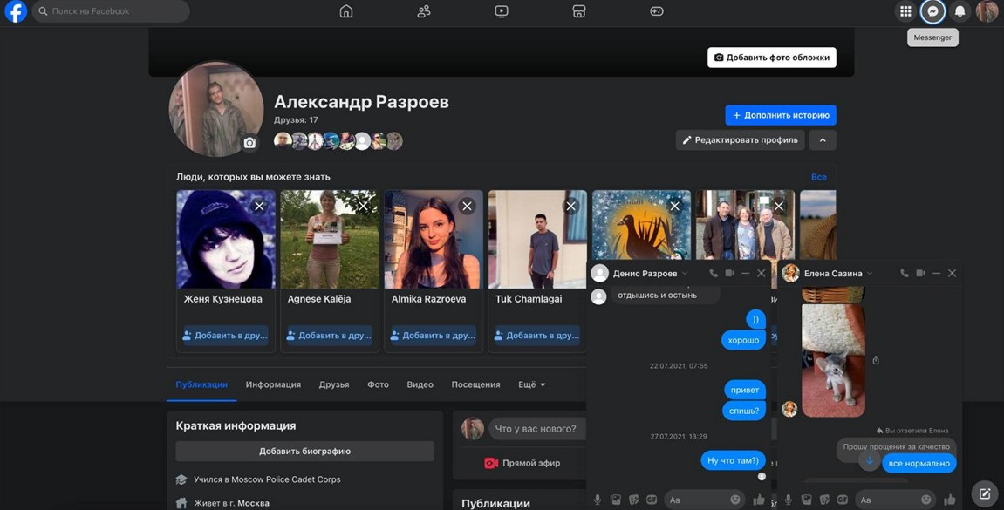Click the Что у вас нового? post field

pyautogui.click(x=536, y=429)
